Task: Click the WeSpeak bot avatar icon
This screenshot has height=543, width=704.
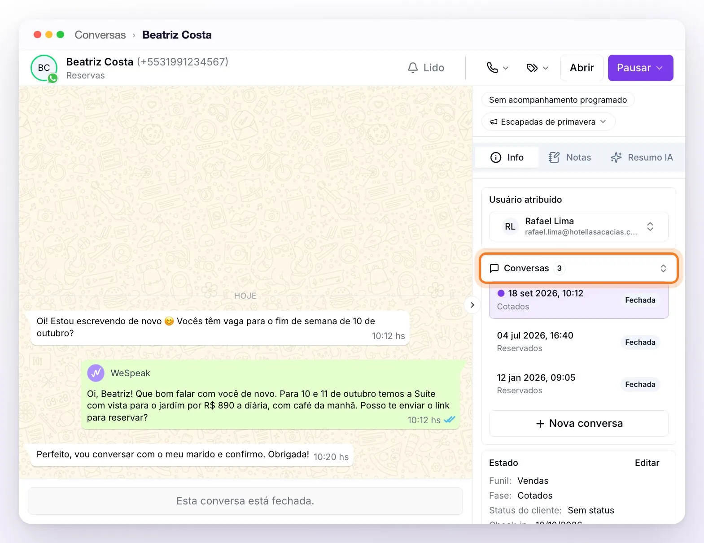Action: (x=96, y=373)
